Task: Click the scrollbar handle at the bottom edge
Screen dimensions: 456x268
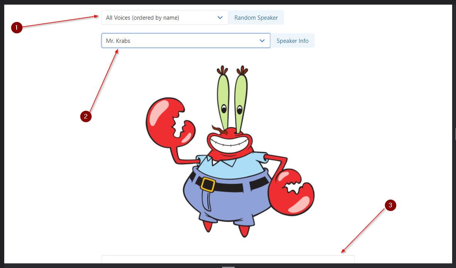Action: [228, 266]
